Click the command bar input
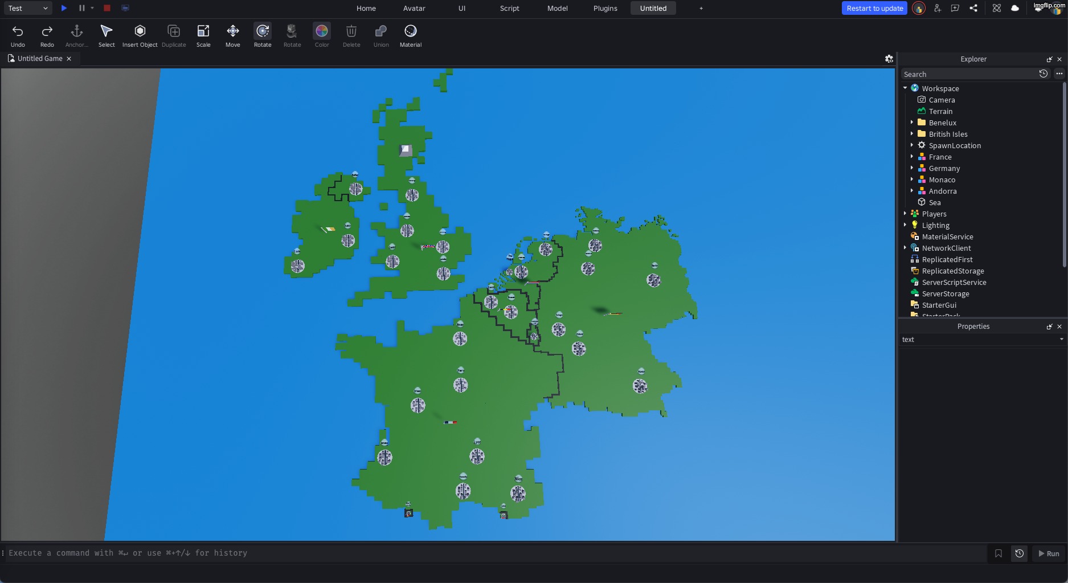The image size is (1068, 583). pos(496,553)
